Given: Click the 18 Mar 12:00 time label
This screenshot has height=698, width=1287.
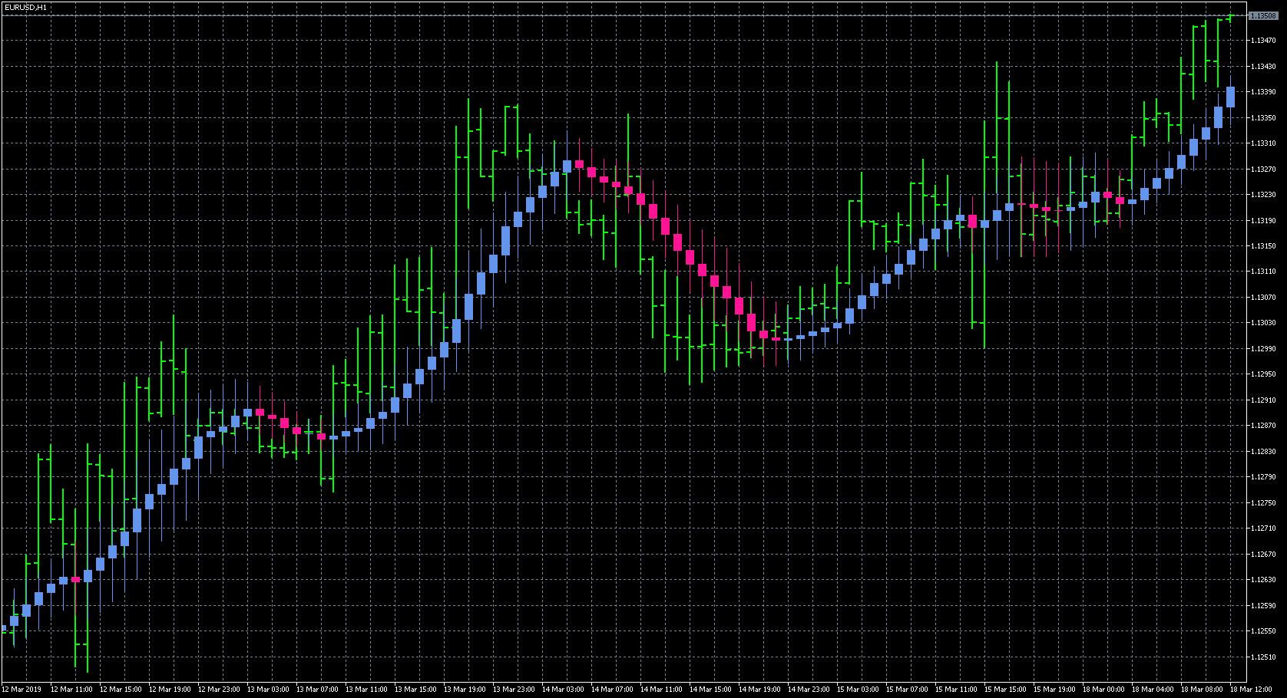Looking at the screenshot, I should 1251,690.
